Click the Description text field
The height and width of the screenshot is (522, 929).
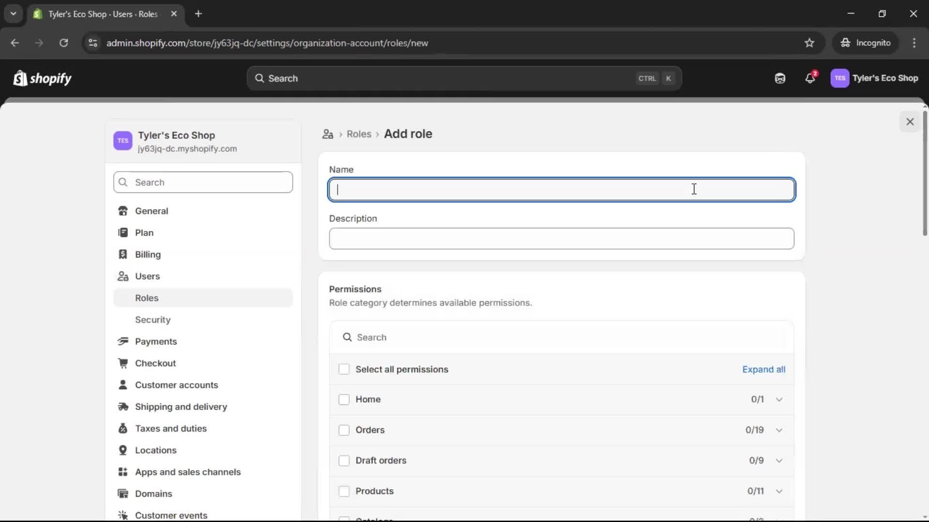click(x=560, y=238)
